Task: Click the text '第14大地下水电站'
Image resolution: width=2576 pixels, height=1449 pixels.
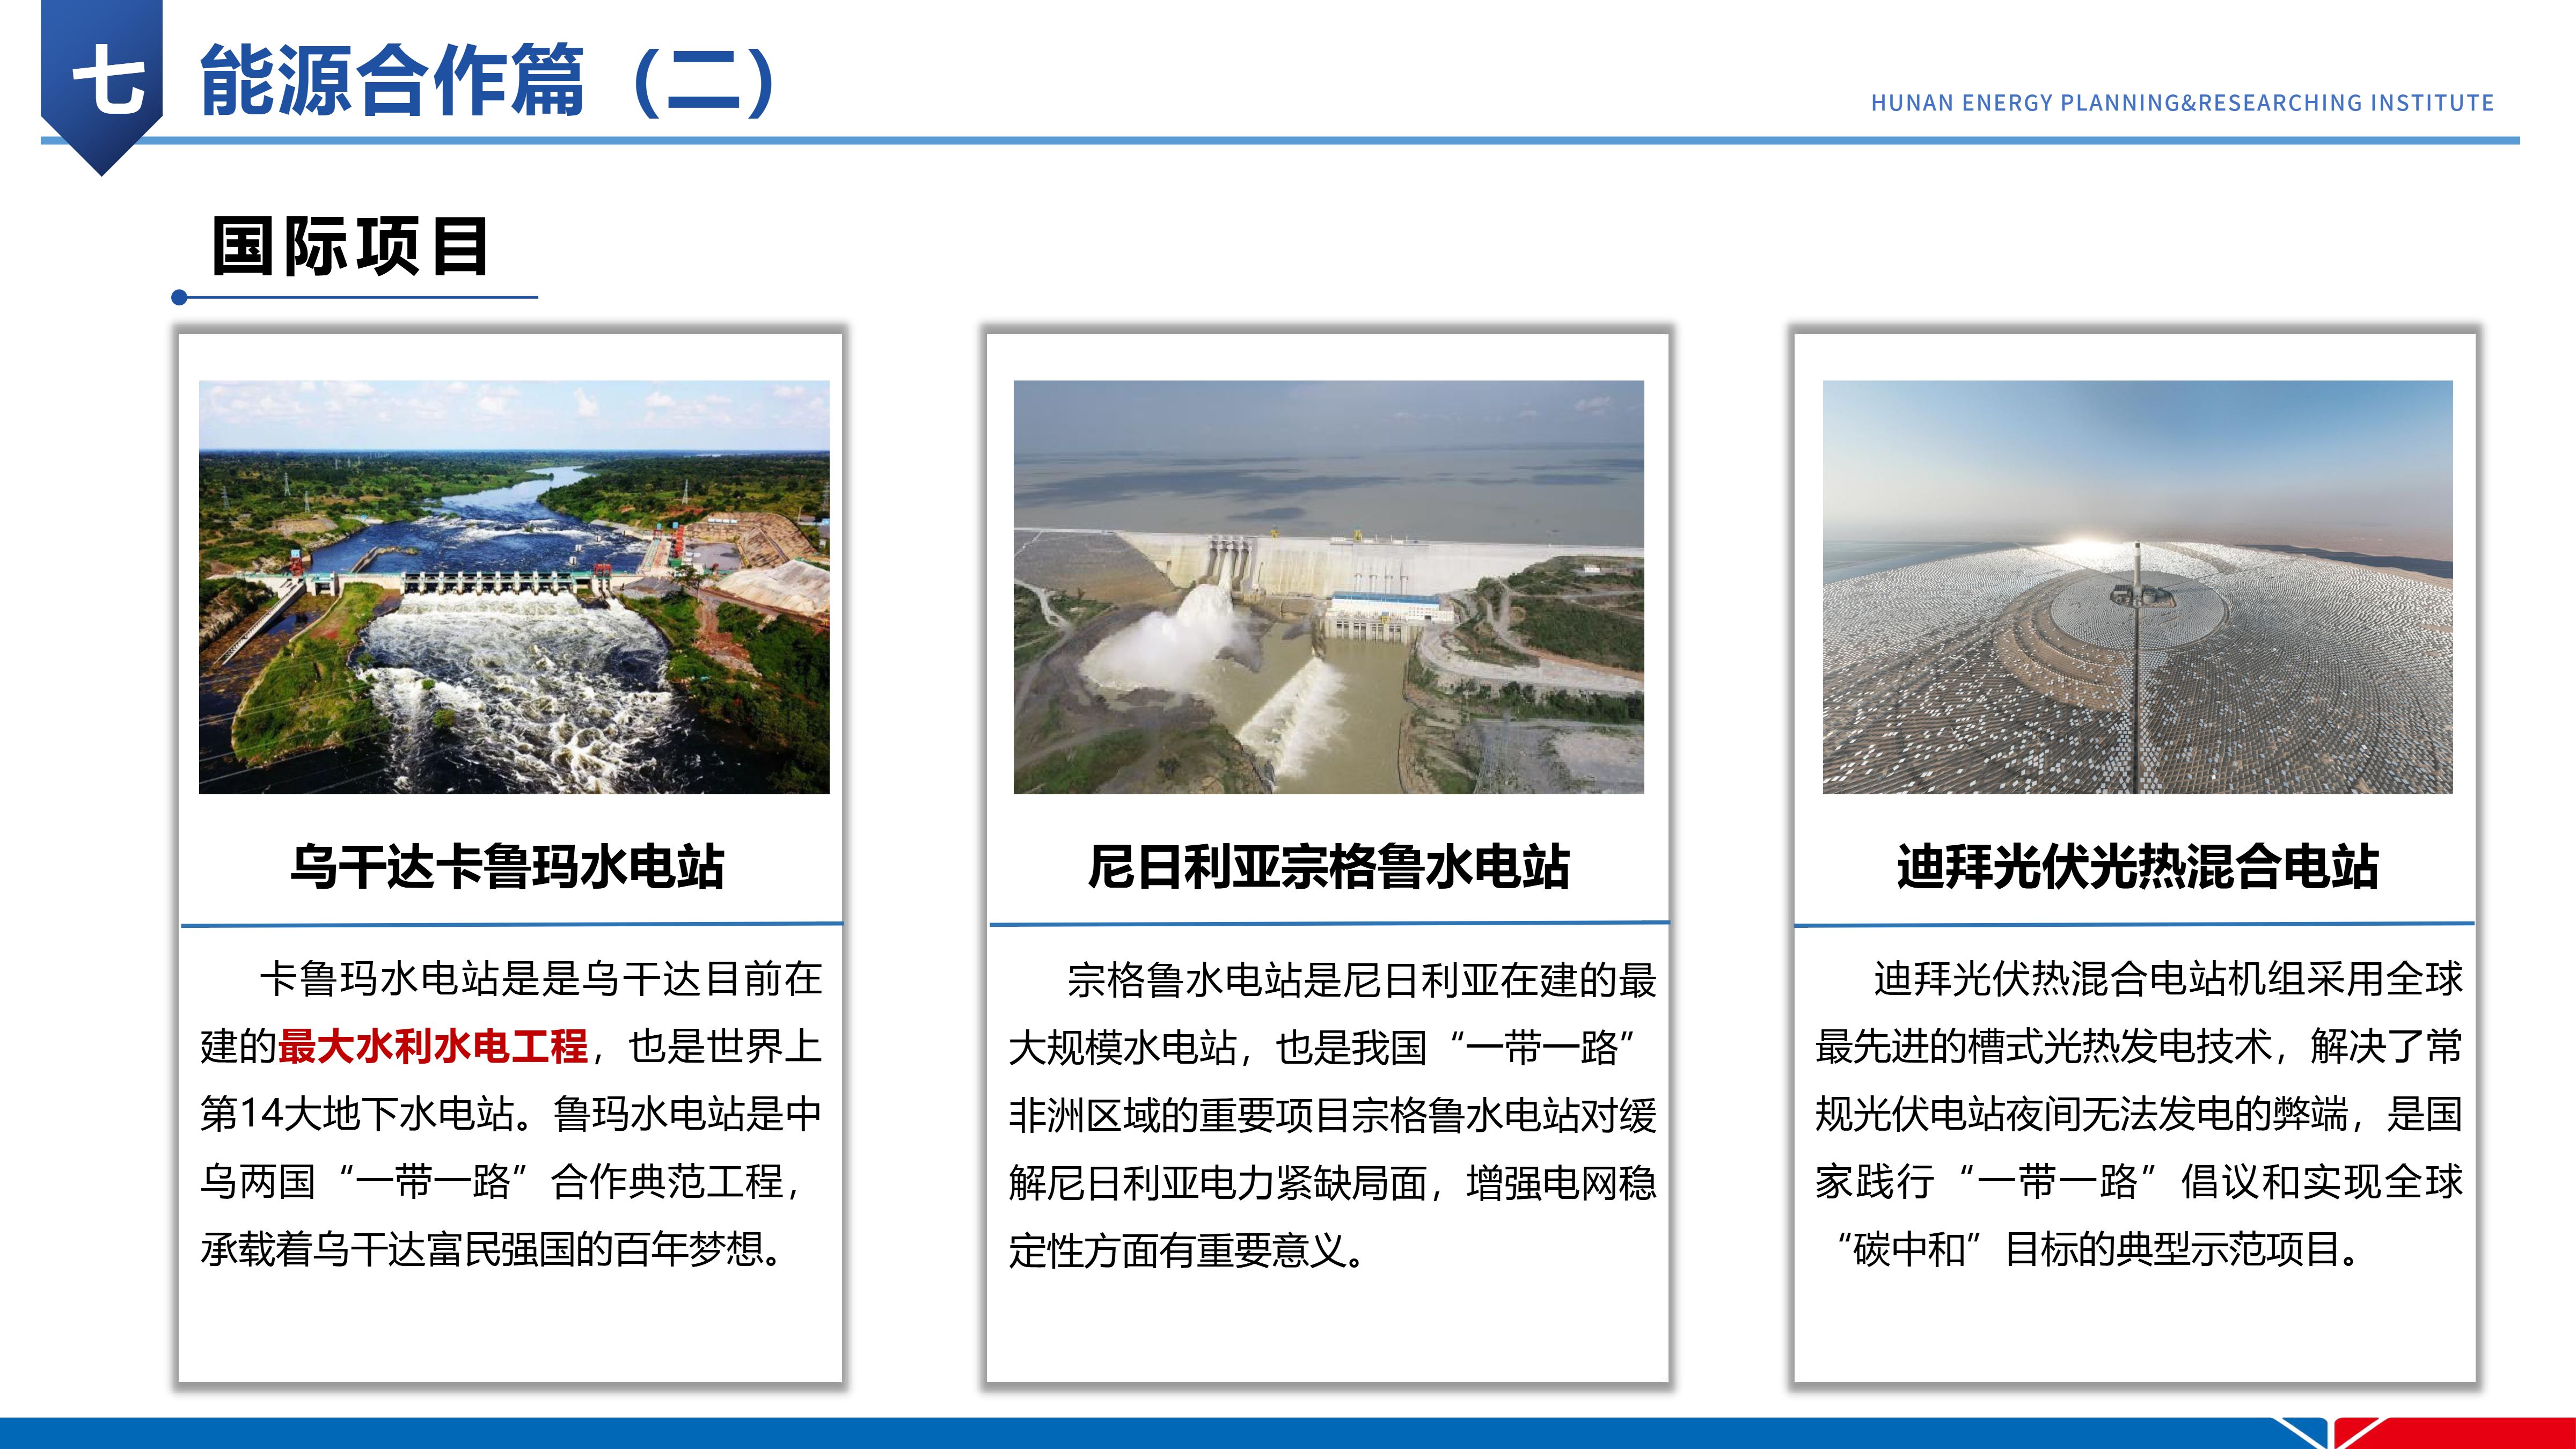Action: [357, 1113]
